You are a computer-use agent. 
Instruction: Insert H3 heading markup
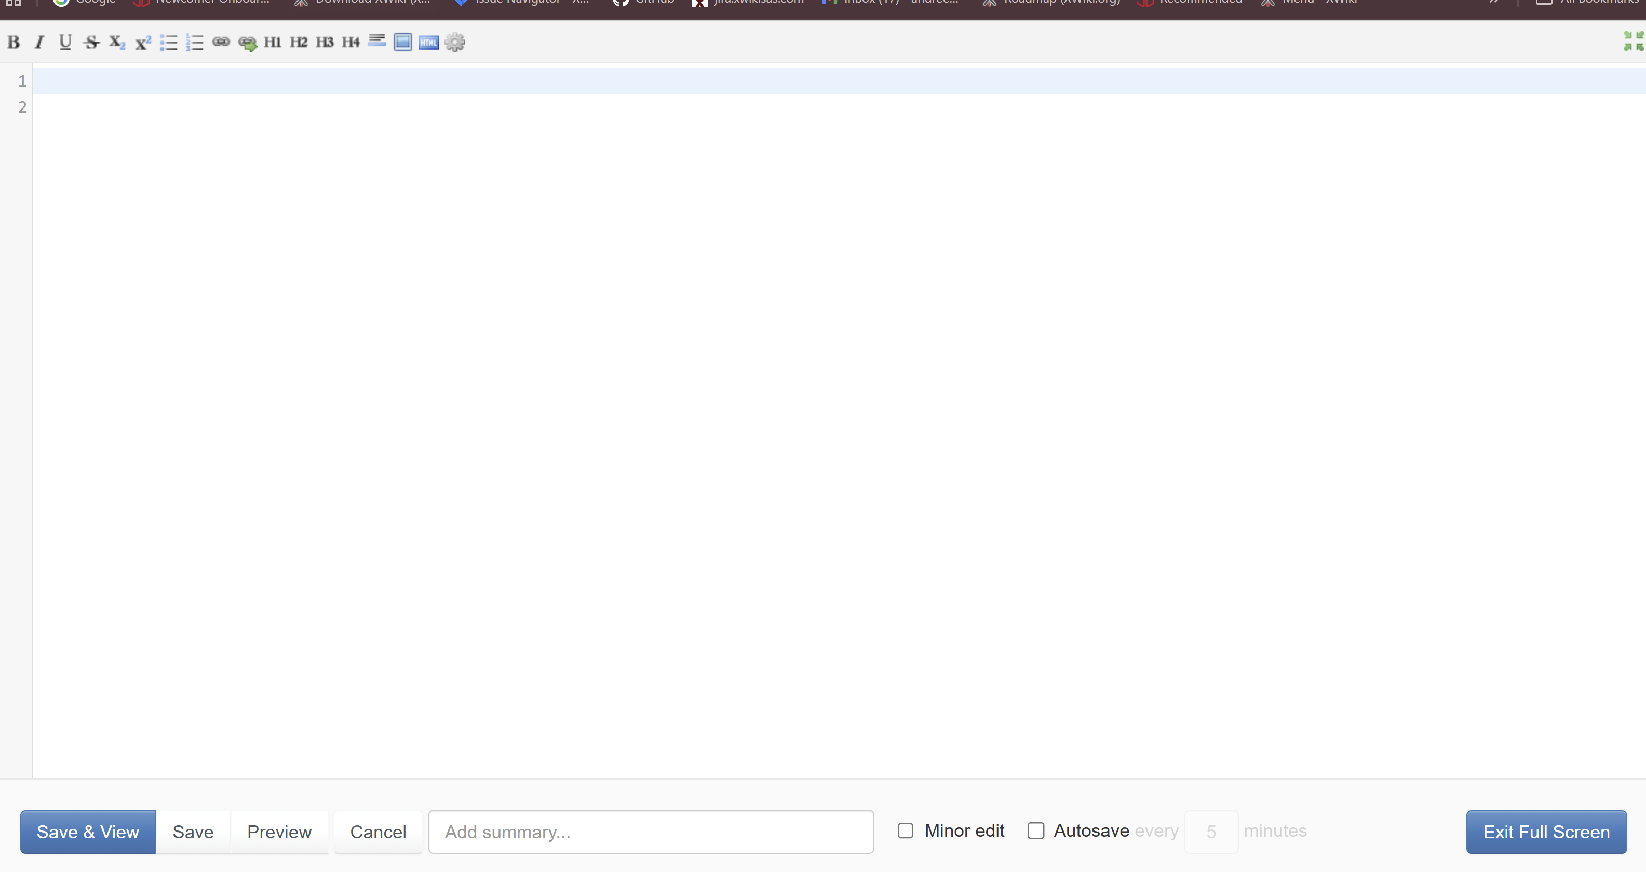tap(325, 42)
